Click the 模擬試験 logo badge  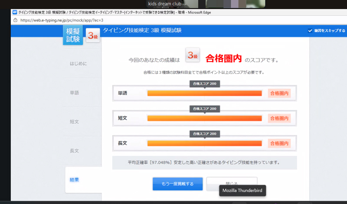click(x=73, y=36)
